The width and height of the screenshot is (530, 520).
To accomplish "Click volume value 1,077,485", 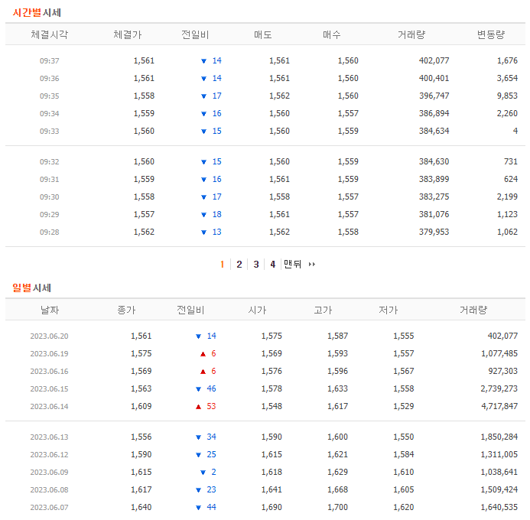I will point(499,353).
